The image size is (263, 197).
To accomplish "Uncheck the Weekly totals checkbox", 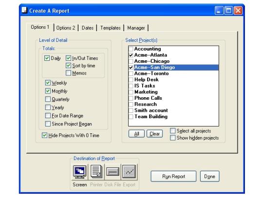I will pyautogui.click(x=48, y=83).
